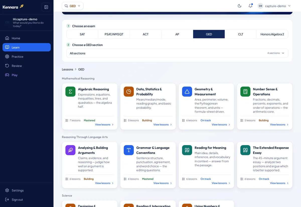Click the Play gamepad icon
301x207 pixels.
[x=7, y=75]
